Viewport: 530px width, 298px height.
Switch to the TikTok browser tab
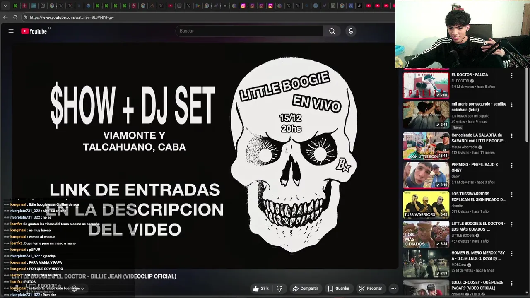coord(359,6)
